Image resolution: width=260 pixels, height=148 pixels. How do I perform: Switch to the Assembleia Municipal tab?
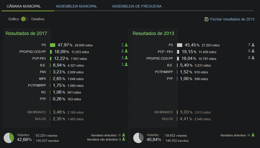pos(76,6)
